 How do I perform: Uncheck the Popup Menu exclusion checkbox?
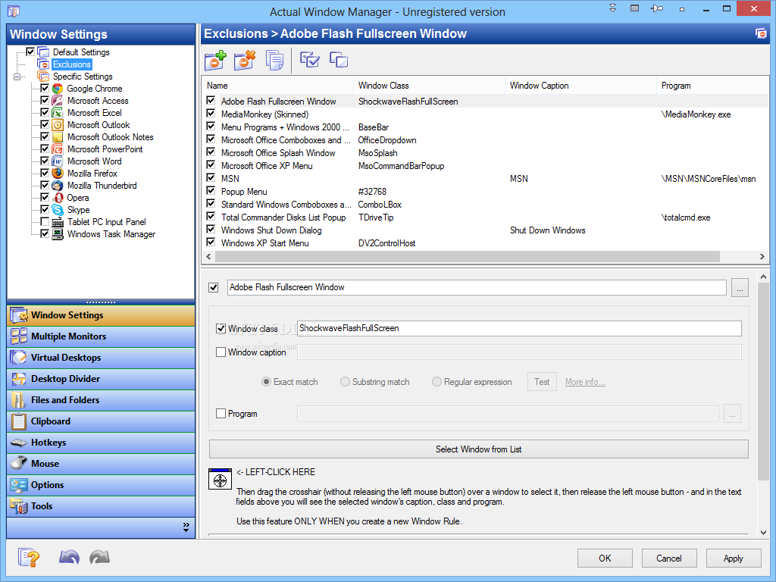click(211, 190)
